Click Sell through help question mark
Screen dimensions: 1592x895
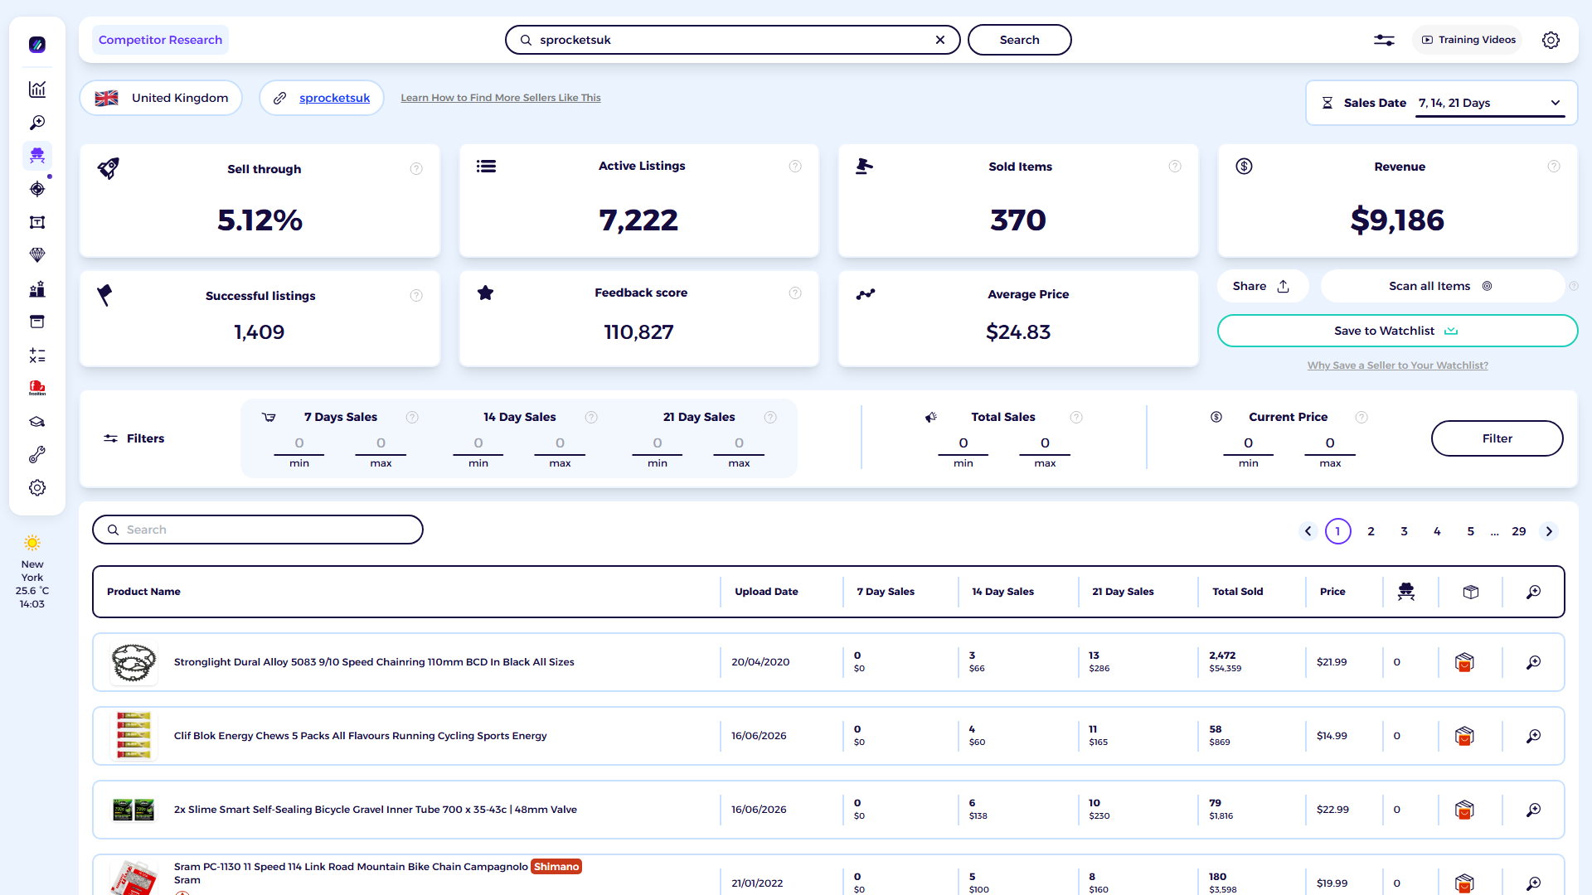(416, 169)
